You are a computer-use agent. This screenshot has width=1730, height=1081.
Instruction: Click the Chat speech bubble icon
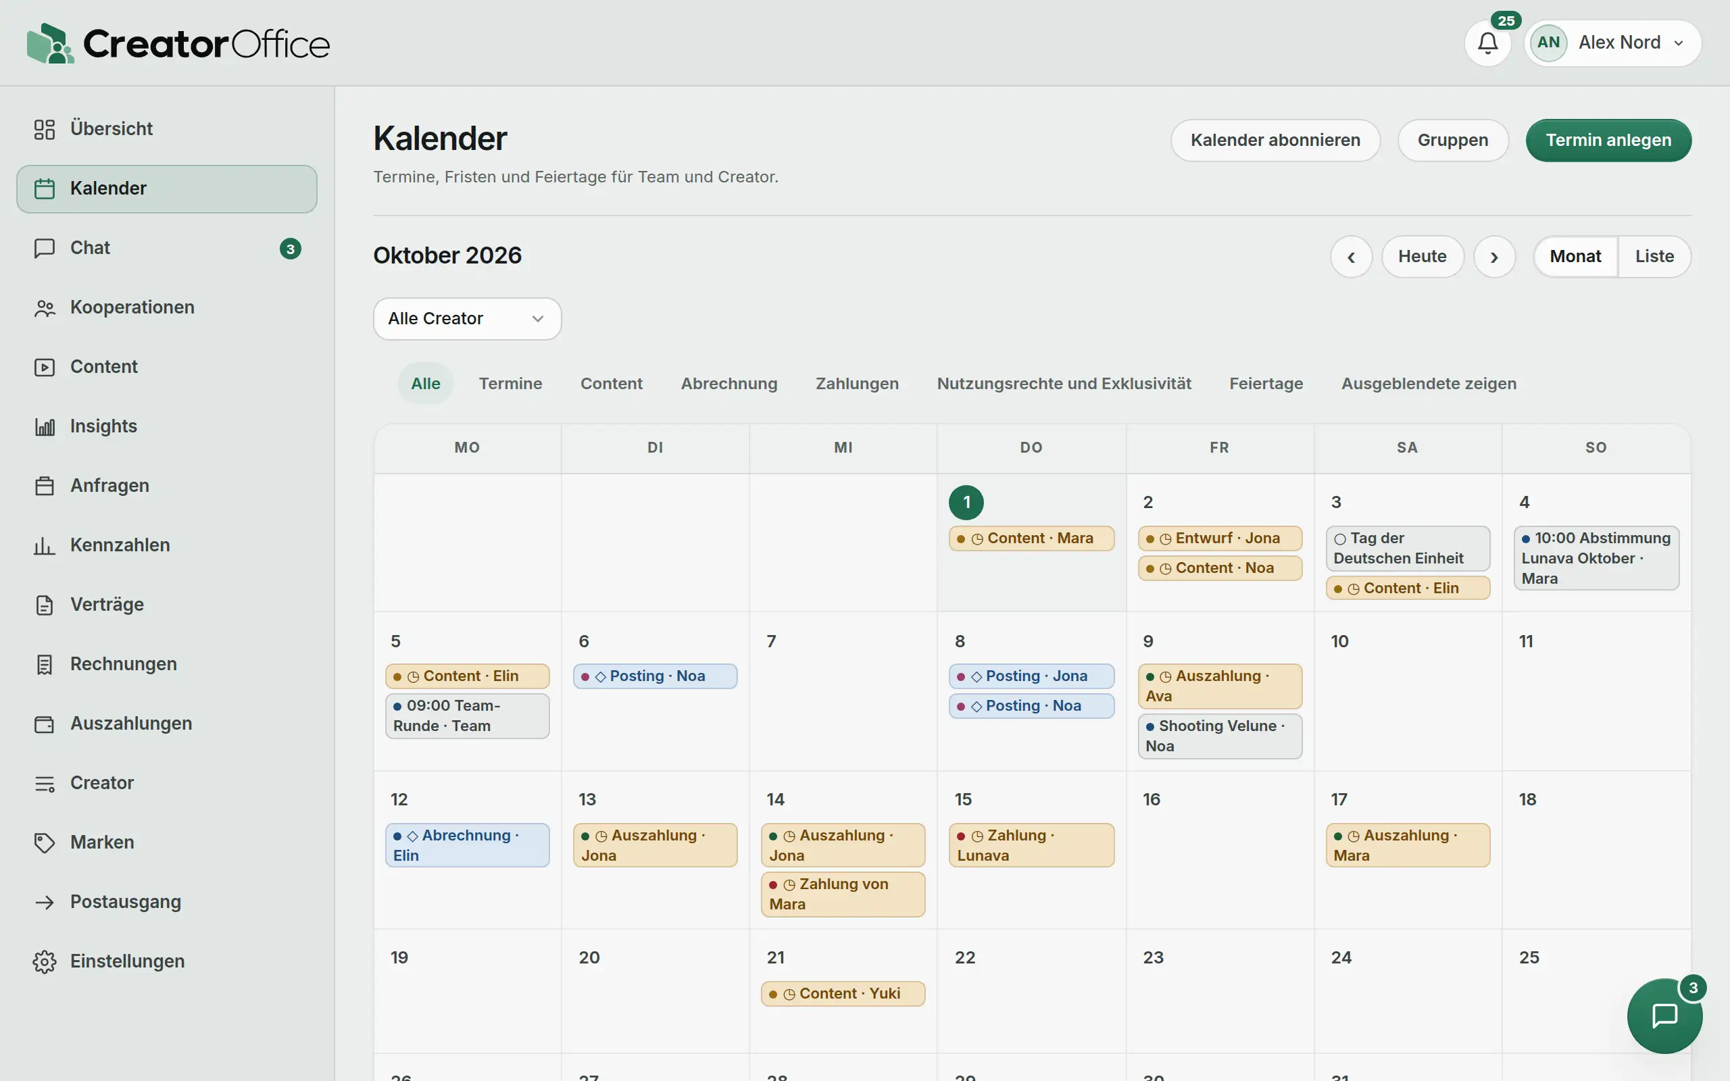(x=45, y=247)
